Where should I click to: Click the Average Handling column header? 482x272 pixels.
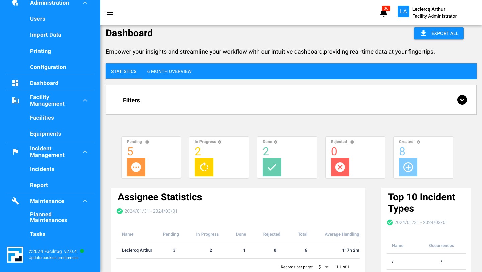point(342,234)
